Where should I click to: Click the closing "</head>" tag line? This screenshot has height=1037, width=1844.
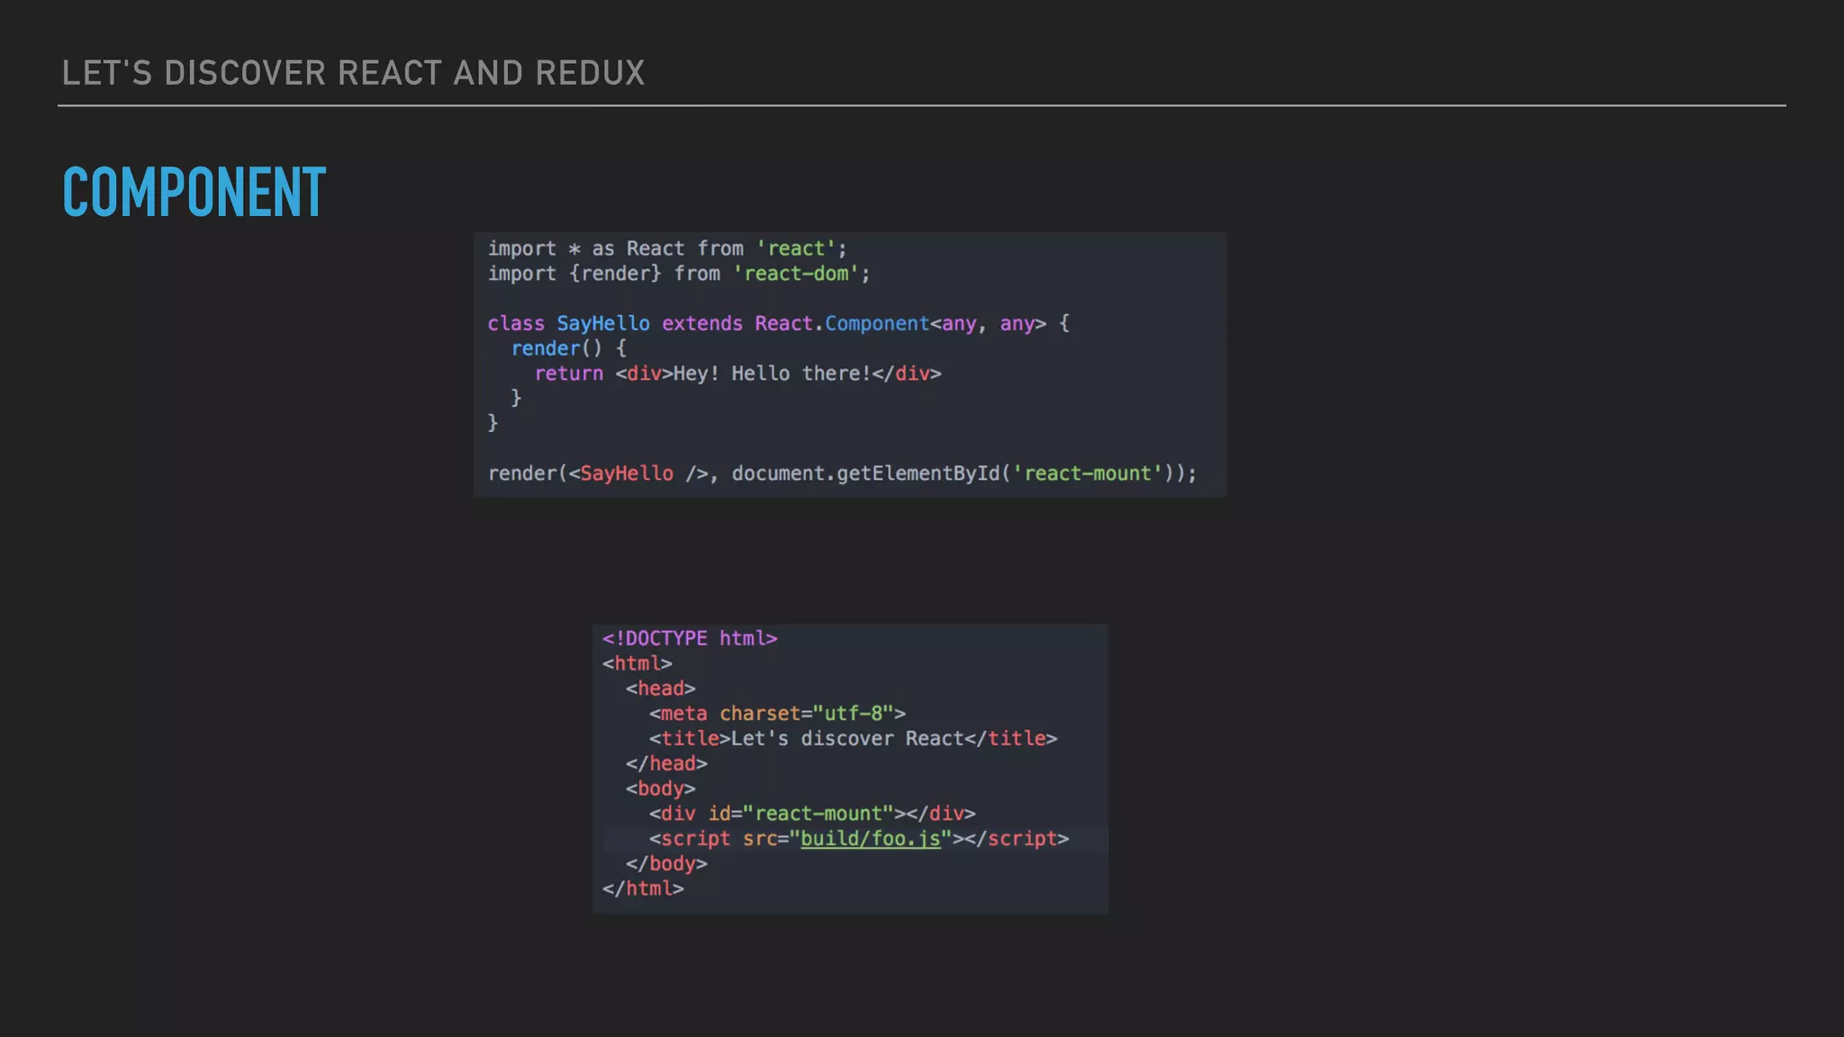666,763
